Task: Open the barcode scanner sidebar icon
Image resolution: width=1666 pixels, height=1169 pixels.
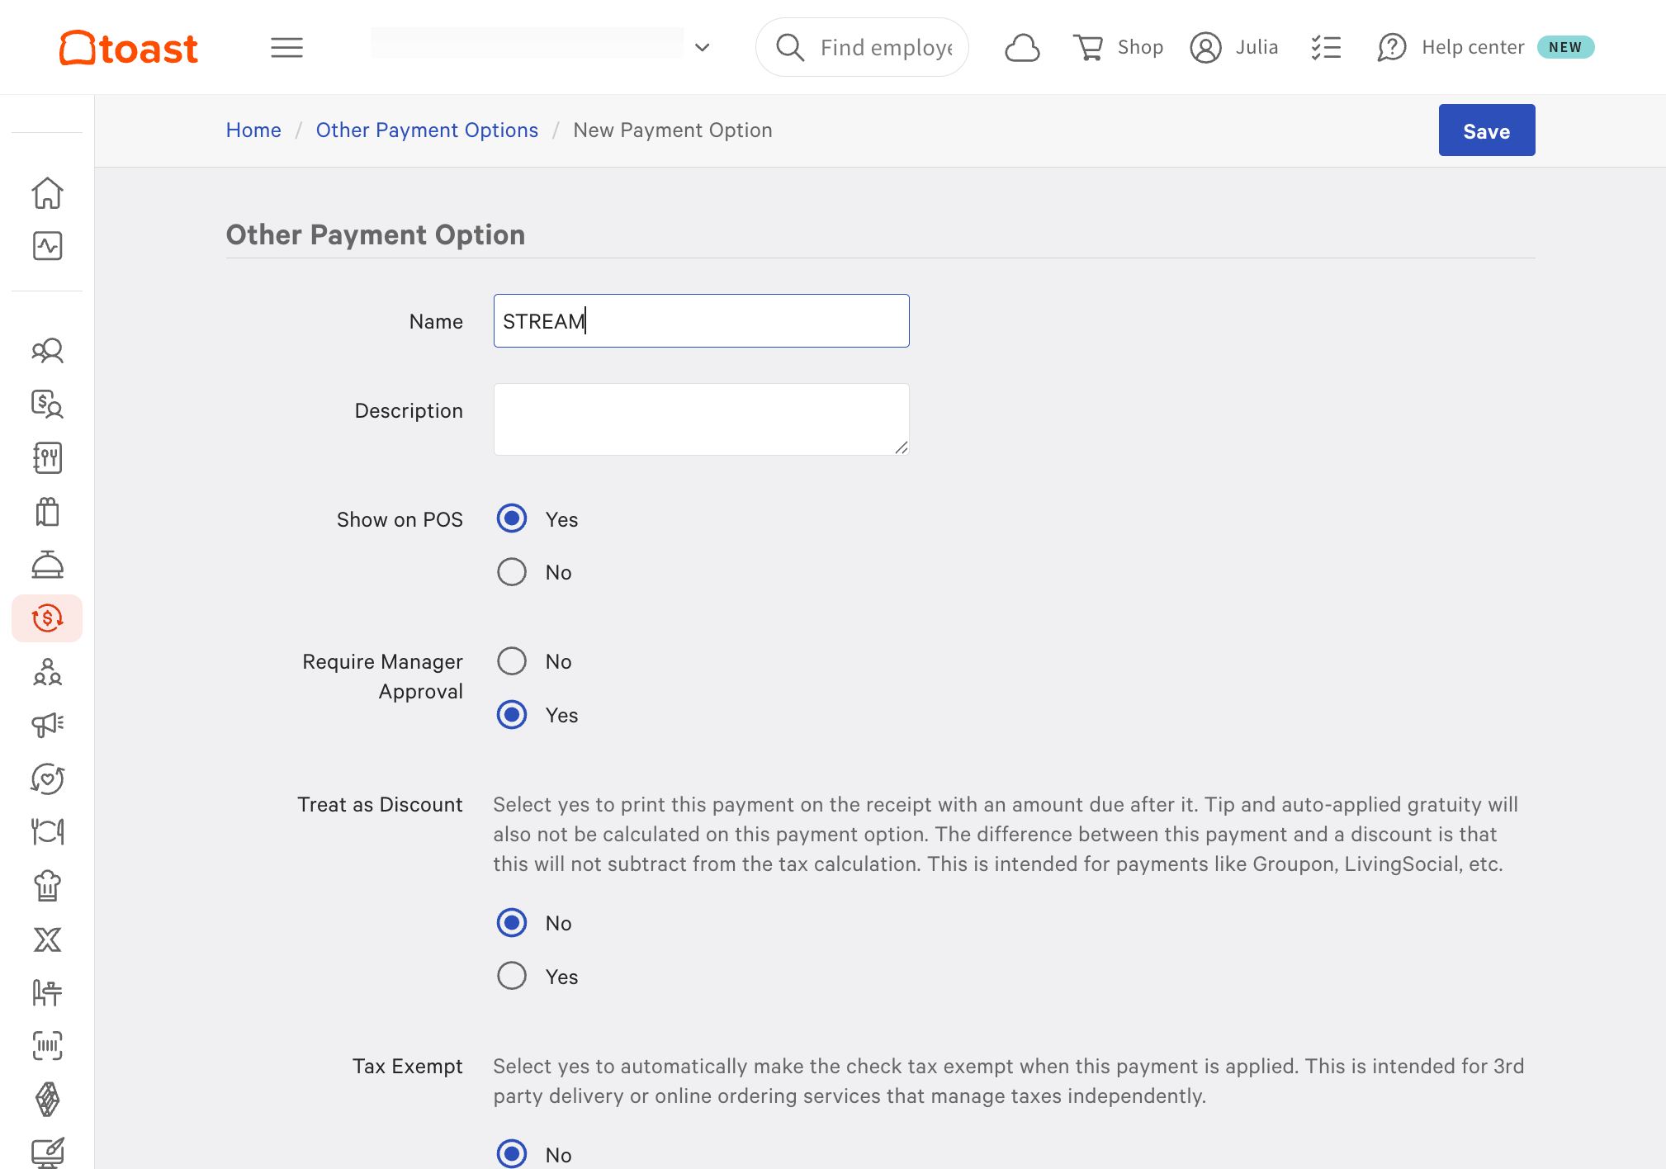Action: (x=47, y=1046)
